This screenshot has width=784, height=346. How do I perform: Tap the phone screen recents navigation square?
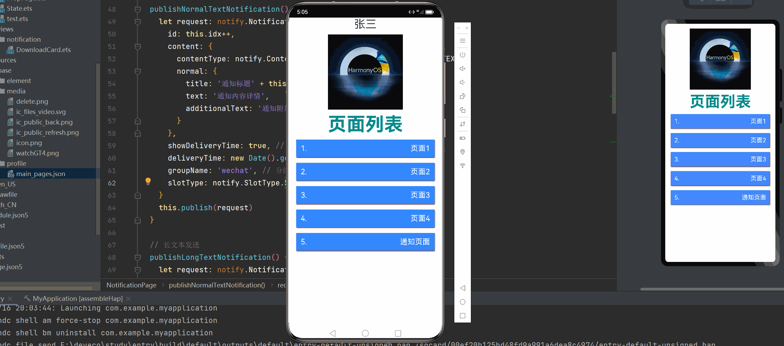[x=398, y=333]
